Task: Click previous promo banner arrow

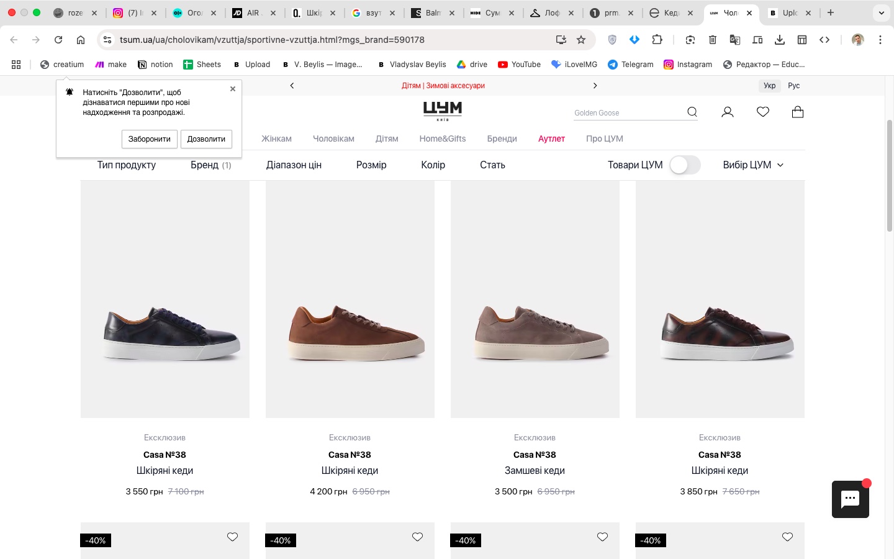Action: pyautogui.click(x=292, y=86)
